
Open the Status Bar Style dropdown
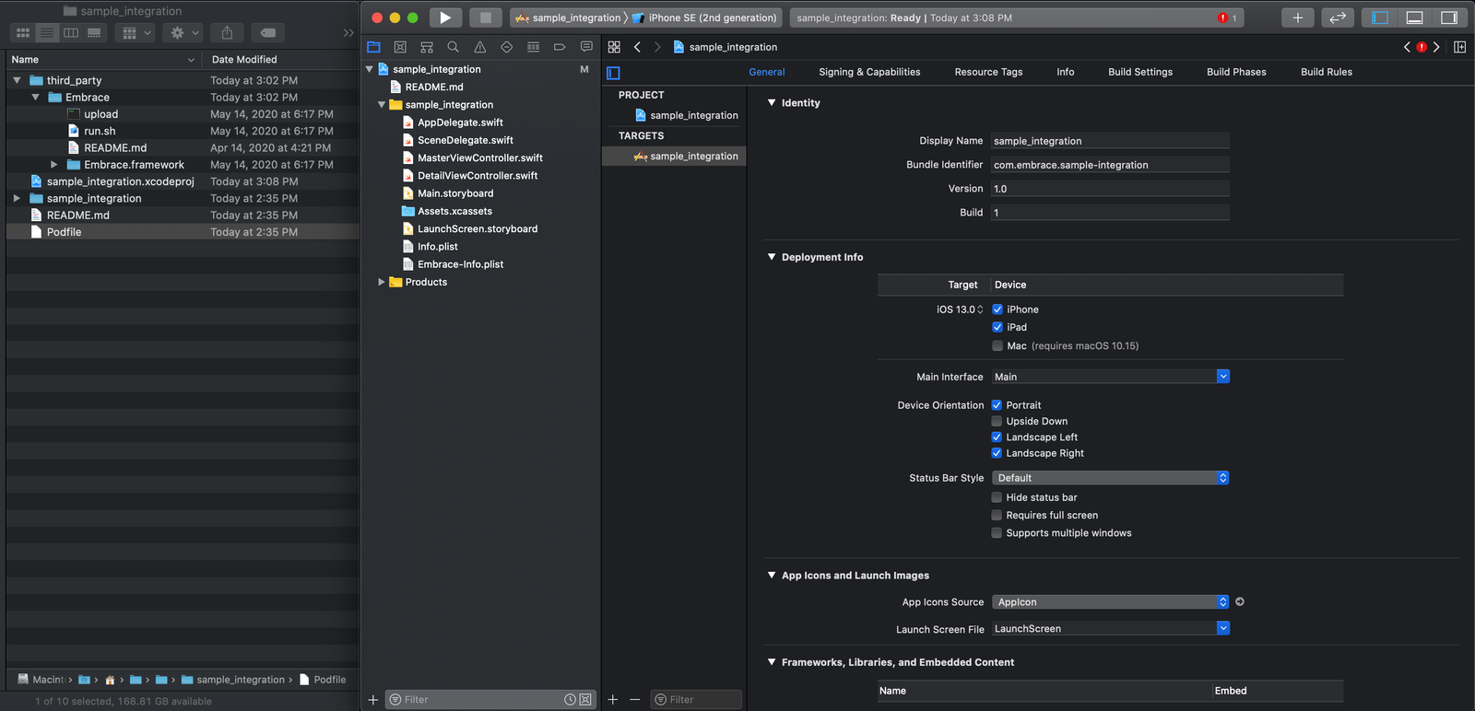[1111, 478]
